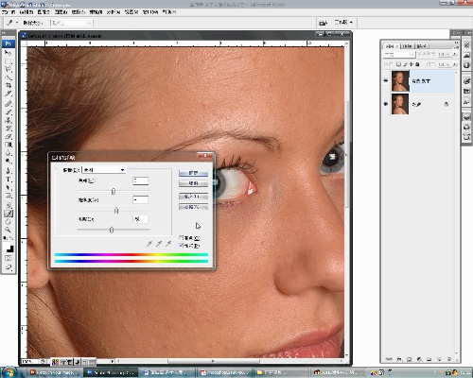Viewport: 473px width, 378px height.
Task: Open the Swatches panel from the dock
Action: point(466,91)
